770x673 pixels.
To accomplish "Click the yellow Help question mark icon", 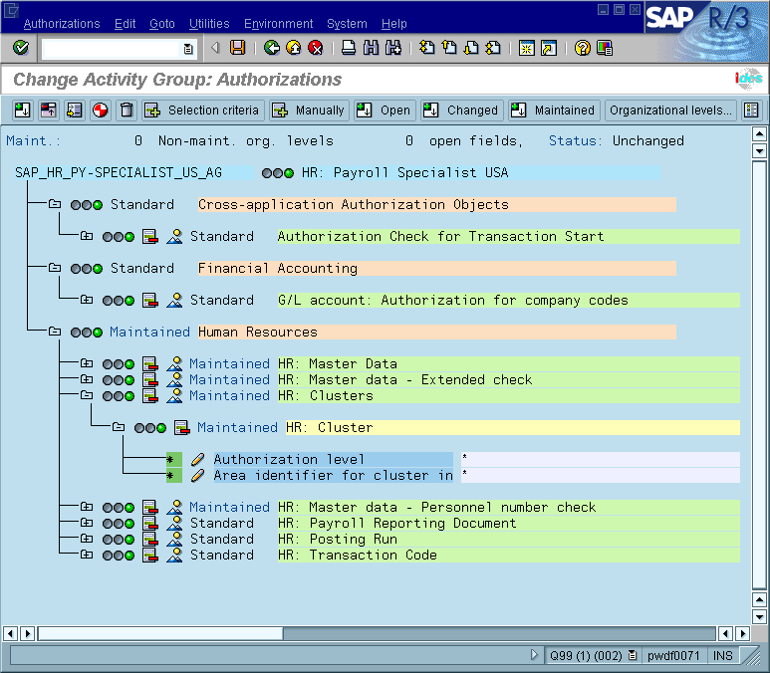I will pyautogui.click(x=583, y=48).
